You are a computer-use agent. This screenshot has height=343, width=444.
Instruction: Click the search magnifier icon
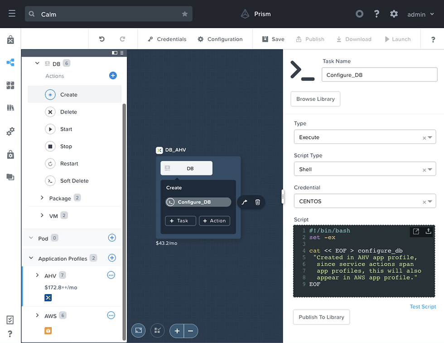pos(32,14)
